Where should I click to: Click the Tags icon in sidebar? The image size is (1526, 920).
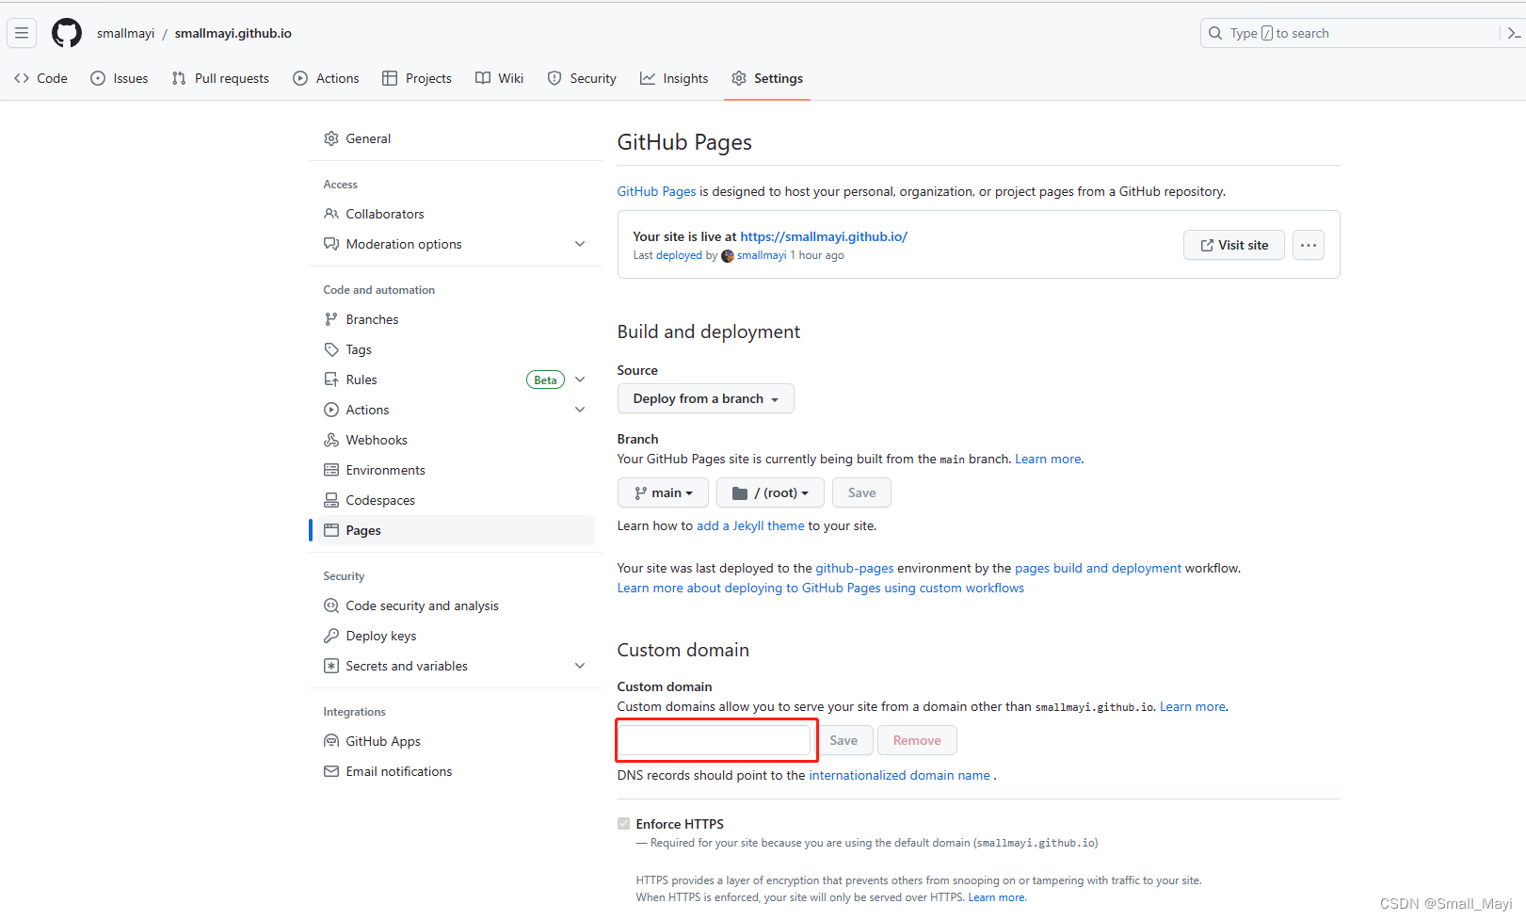(x=331, y=349)
